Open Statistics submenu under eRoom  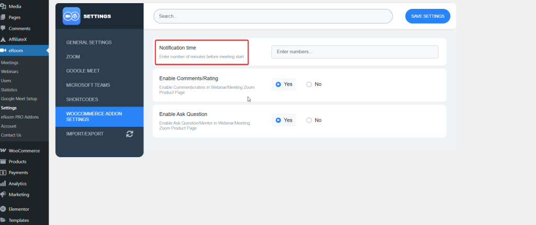9,90
